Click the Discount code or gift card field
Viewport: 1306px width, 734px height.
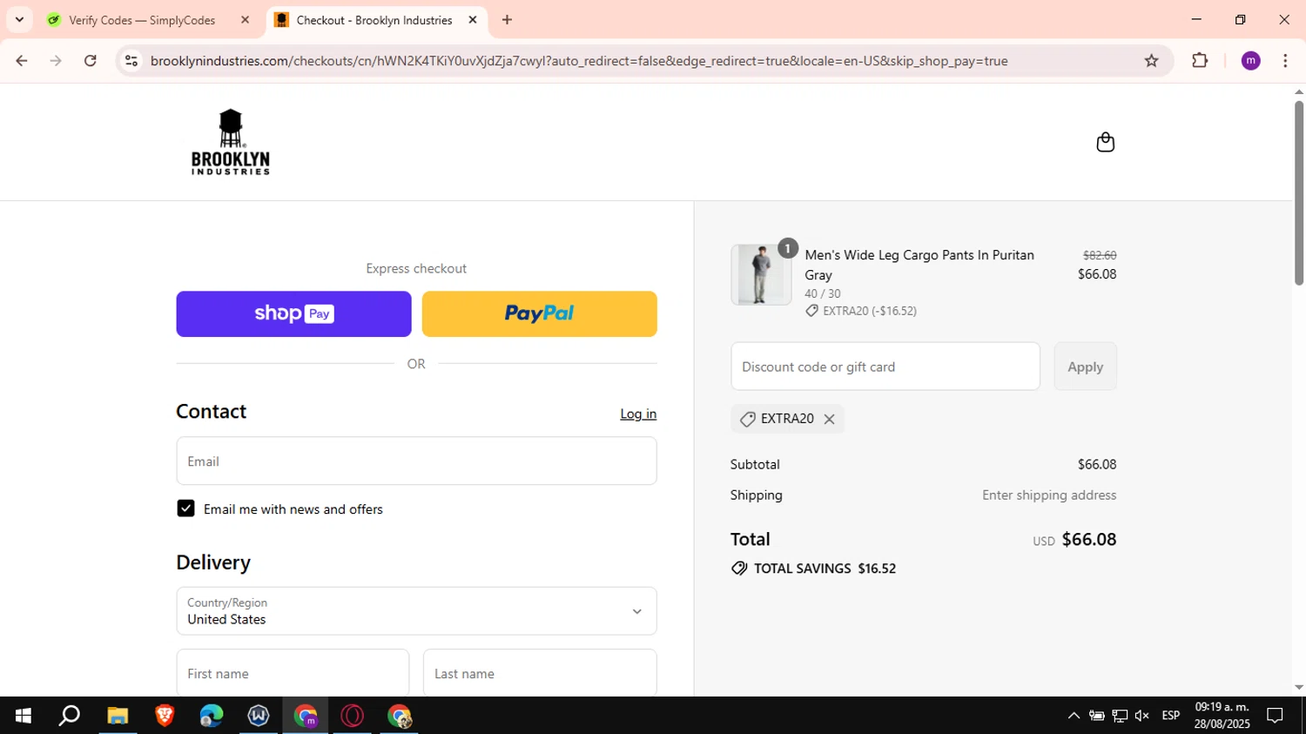pos(885,367)
